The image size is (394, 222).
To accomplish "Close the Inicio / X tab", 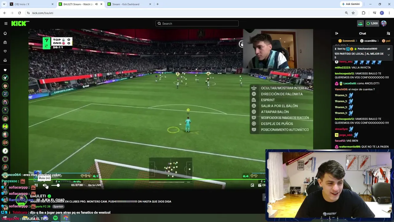I will 52,4.
